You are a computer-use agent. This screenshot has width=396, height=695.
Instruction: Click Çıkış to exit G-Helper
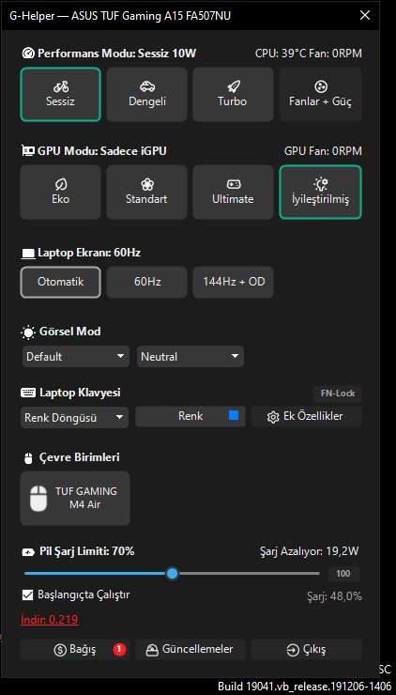click(x=306, y=650)
